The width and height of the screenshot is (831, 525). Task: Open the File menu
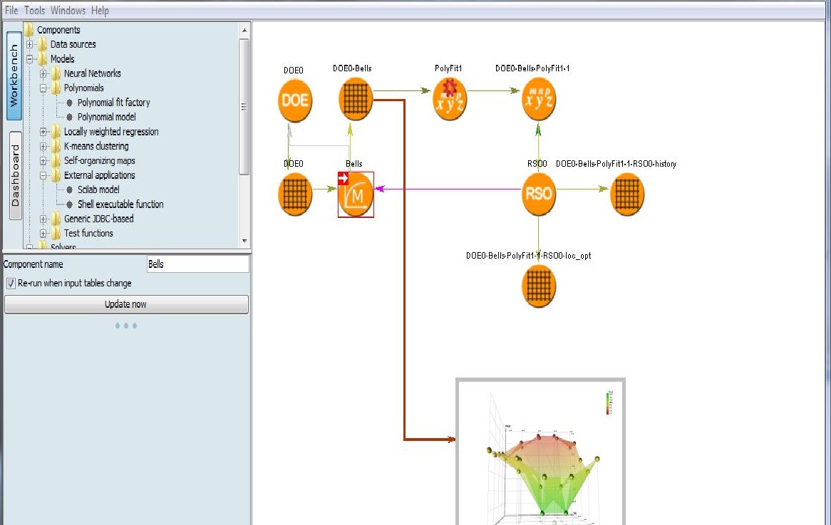point(11,11)
